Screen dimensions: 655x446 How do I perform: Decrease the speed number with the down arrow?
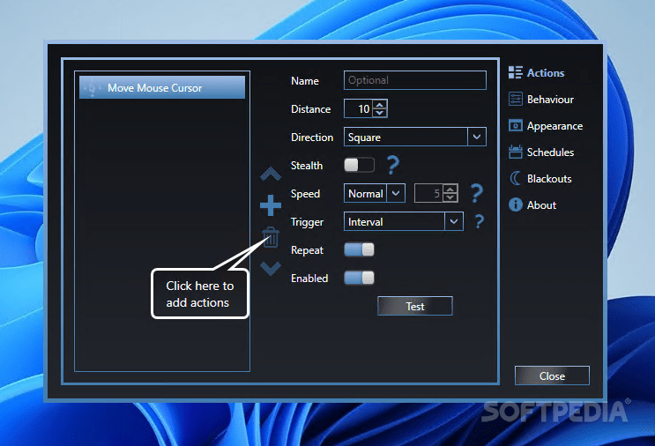tap(450, 197)
